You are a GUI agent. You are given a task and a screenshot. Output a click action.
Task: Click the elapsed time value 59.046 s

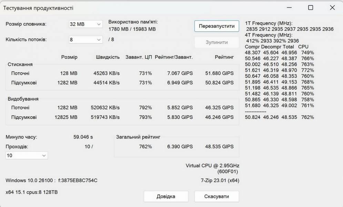(82, 137)
